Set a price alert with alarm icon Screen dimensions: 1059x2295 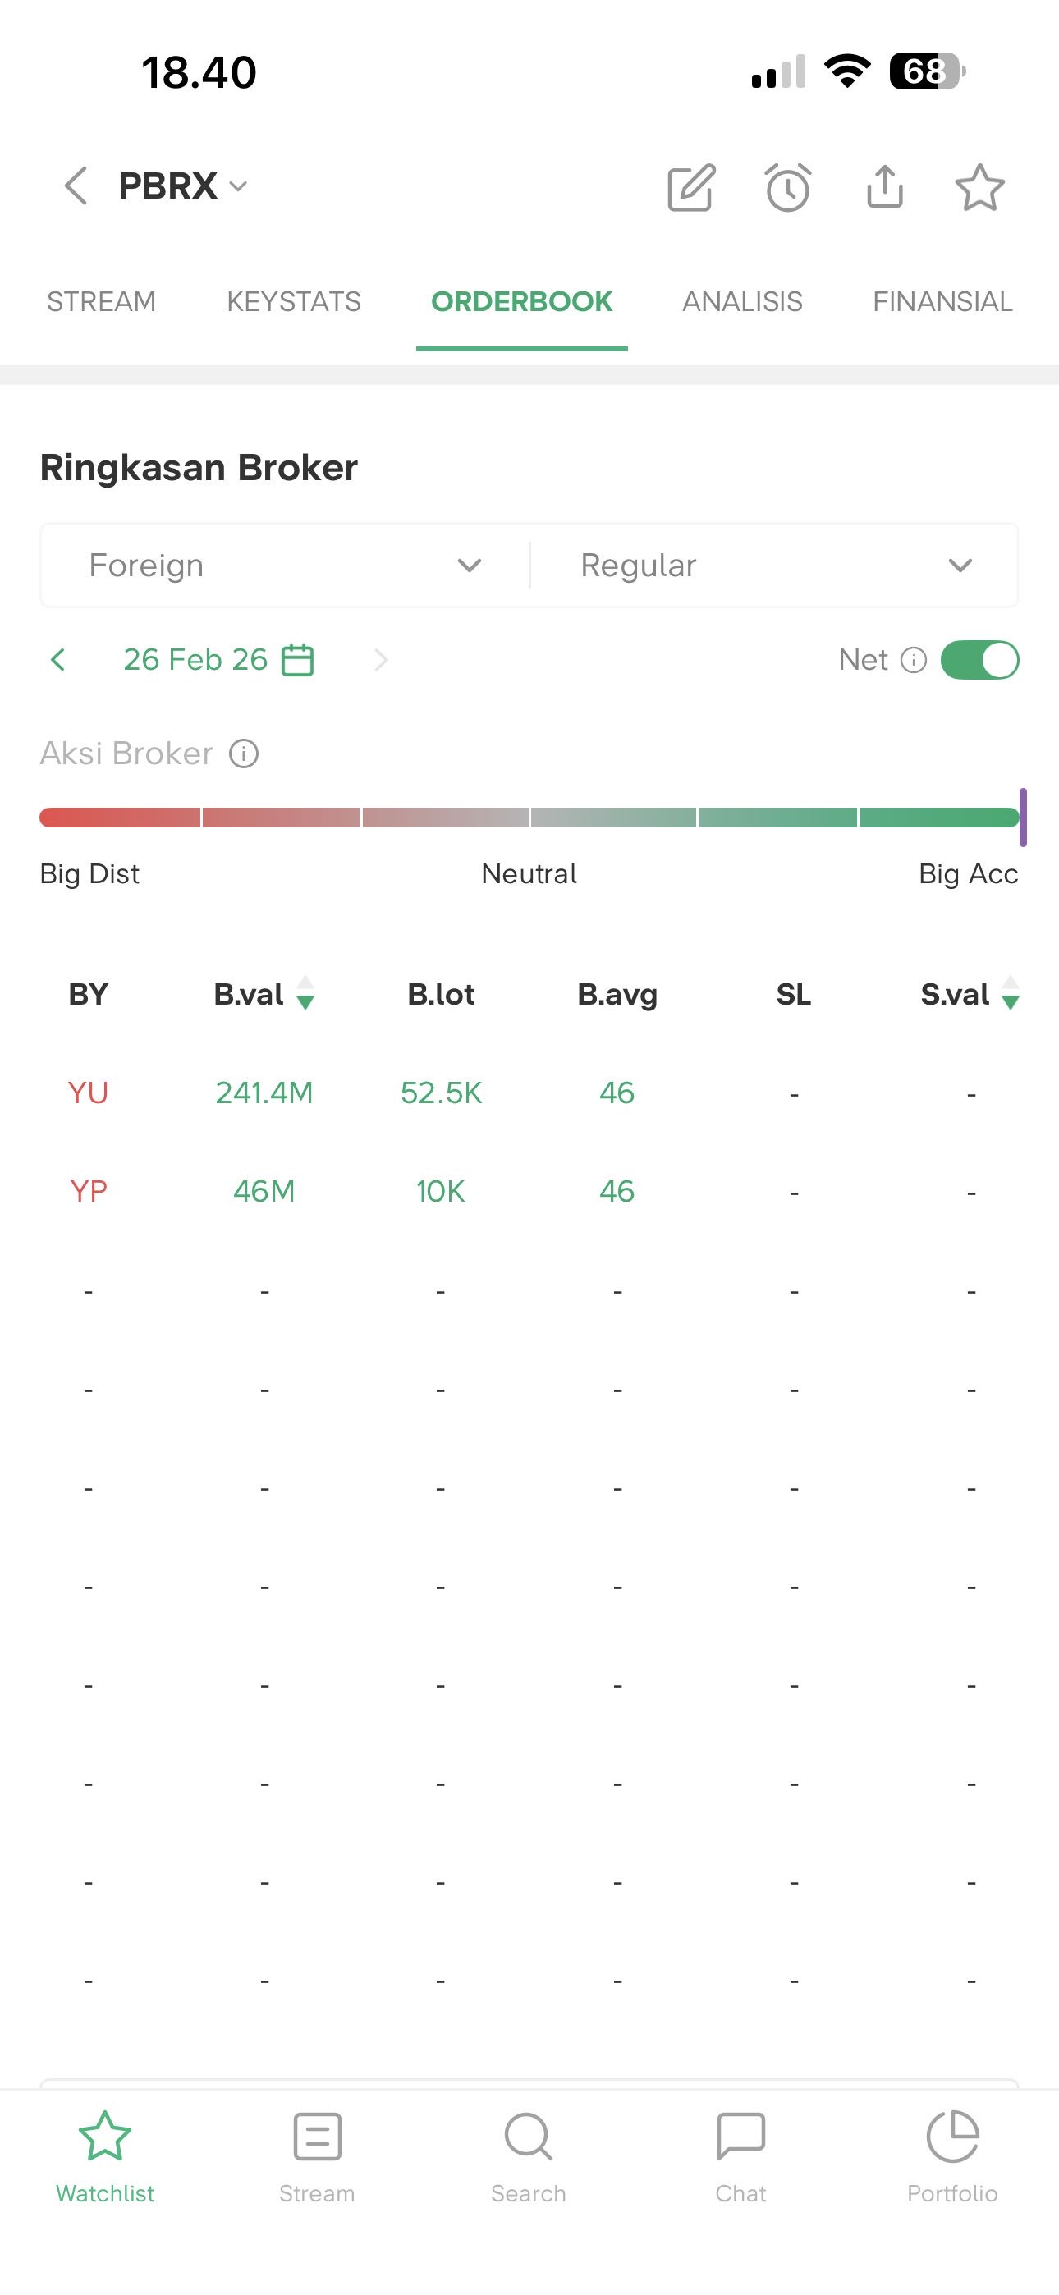tap(788, 187)
